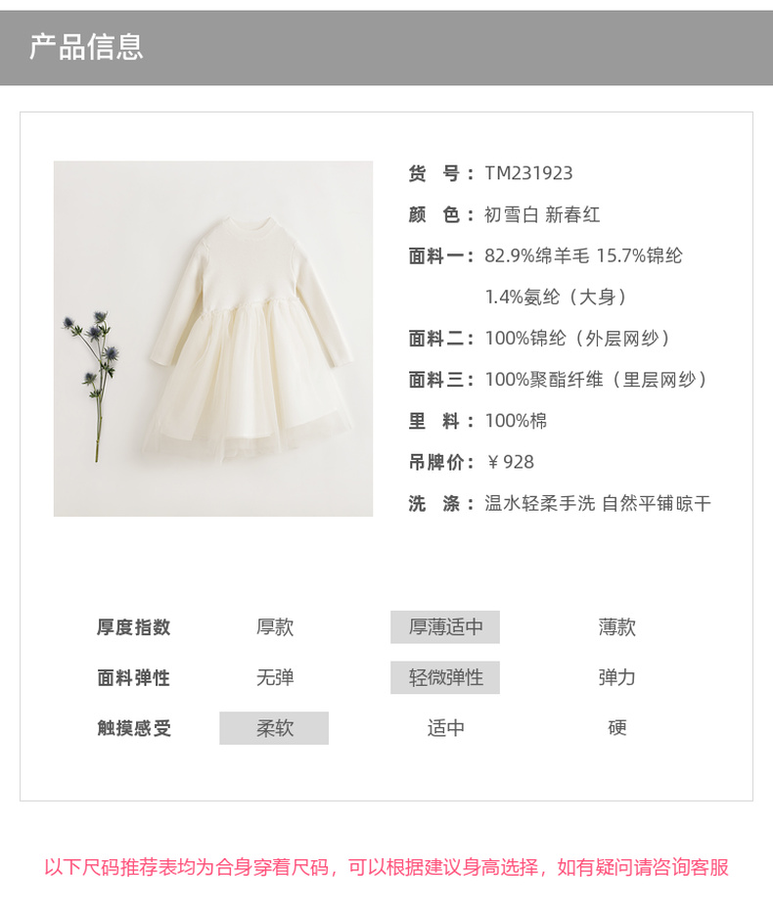Click the color text 初雪白 新春红
773x919 pixels.
542,214
